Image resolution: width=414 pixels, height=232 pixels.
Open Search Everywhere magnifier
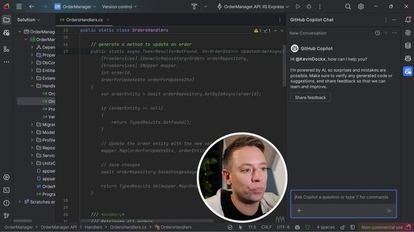[348, 6]
